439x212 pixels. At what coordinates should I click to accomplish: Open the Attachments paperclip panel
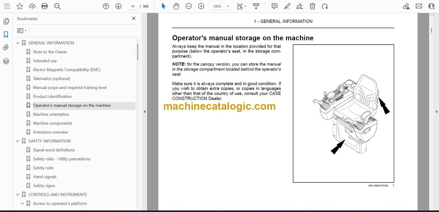(6, 47)
